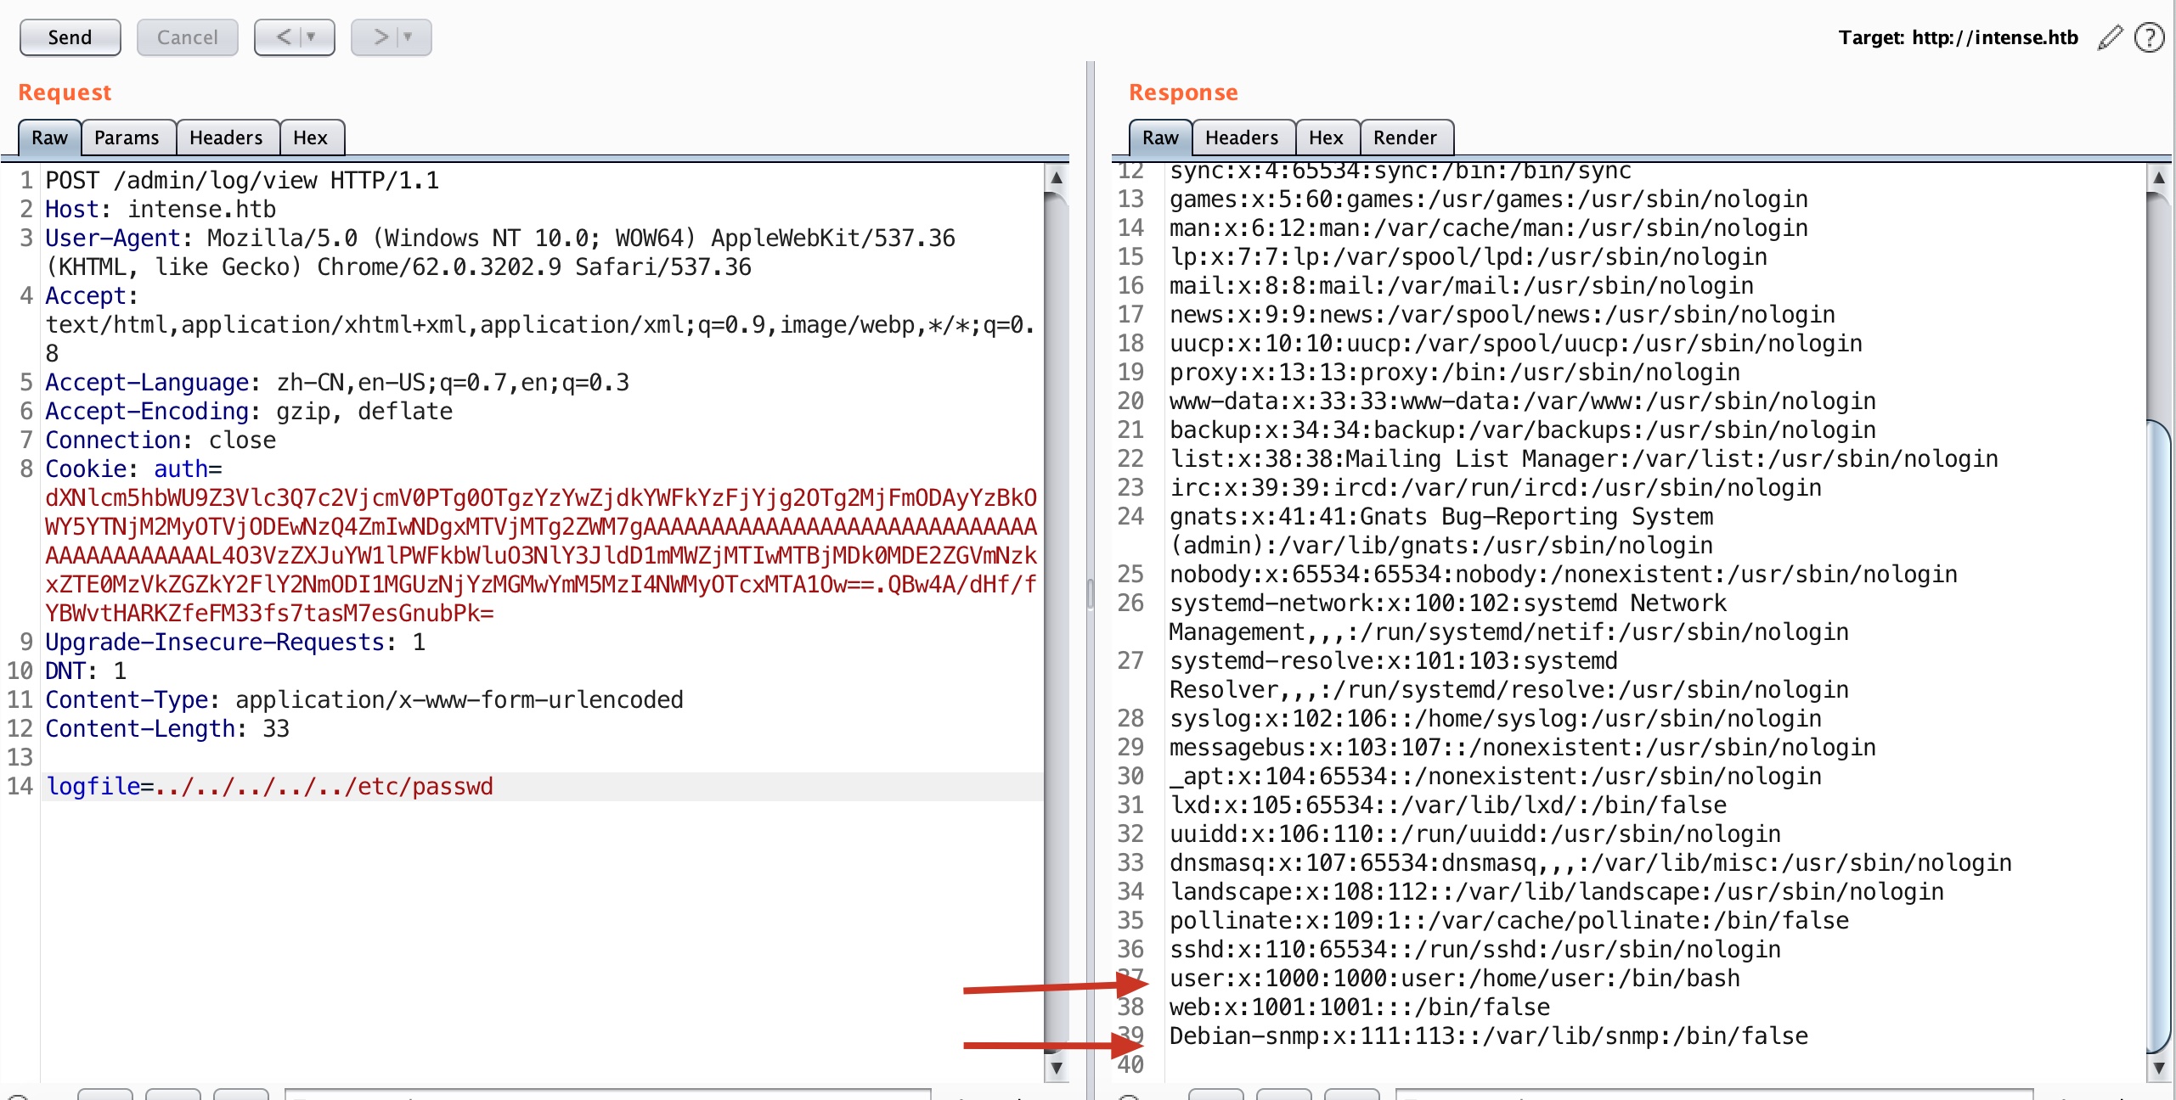Click the request pane scroll-up arrow
Viewport: 2176px width, 1100px height.
click(1057, 178)
